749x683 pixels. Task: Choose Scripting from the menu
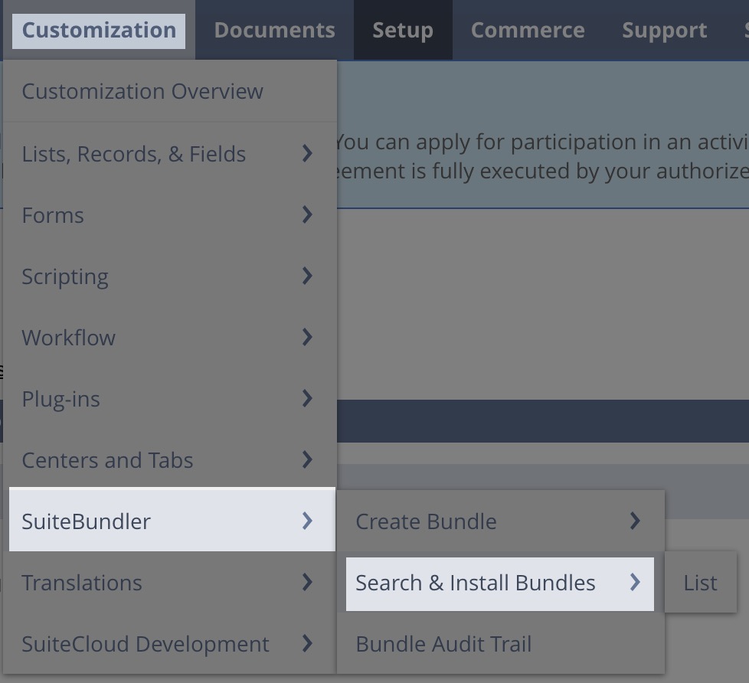(170, 276)
